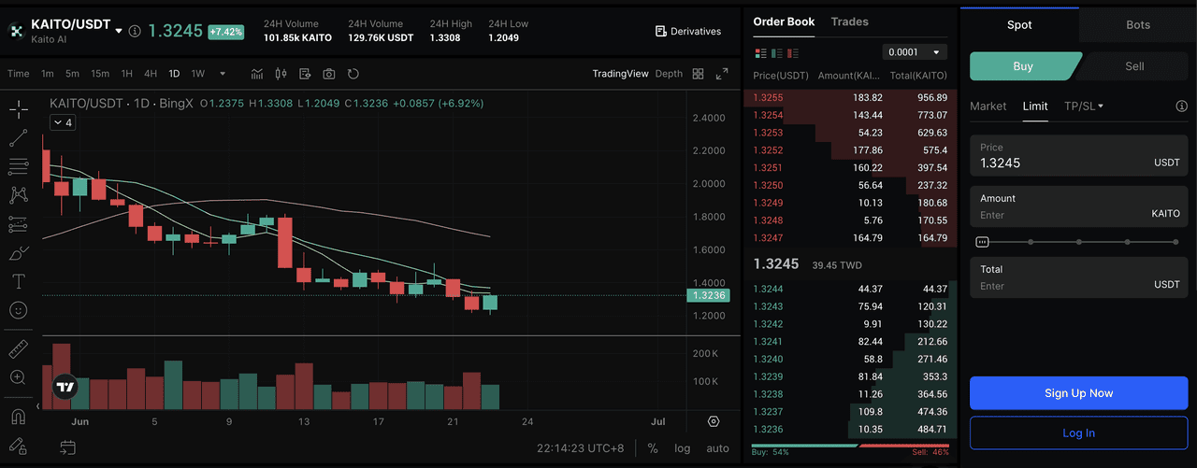Choose the Limit order type

click(1035, 106)
